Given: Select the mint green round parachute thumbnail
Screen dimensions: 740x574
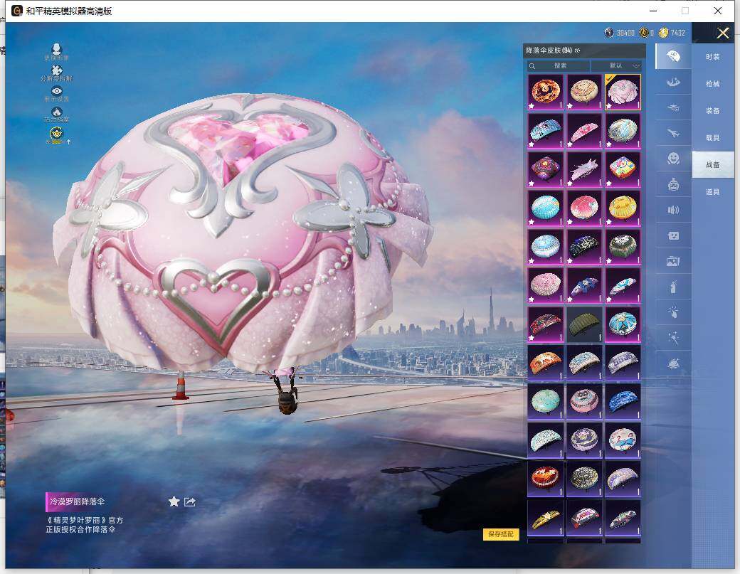Looking at the screenshot, I should click(x=545, y=401).
